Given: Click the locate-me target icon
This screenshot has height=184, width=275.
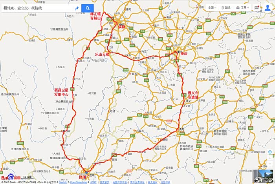Looking at the screenshot, I should point(270,152).
